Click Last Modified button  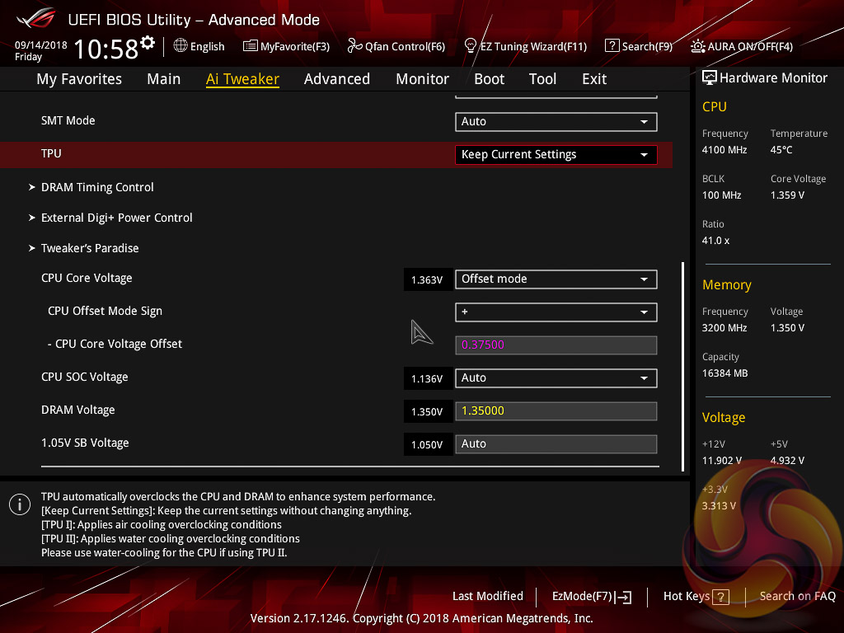487,597
